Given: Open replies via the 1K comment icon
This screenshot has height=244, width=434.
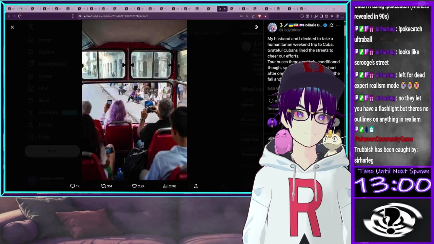Looking at the screenshot, I should click(75, 186).
